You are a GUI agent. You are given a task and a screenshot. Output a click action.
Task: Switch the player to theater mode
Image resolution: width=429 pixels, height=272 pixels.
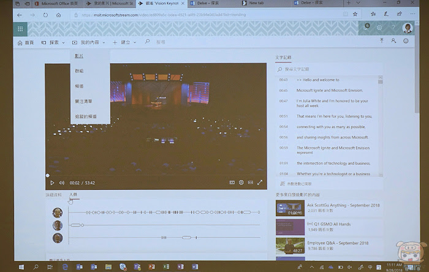(x=250, y=183)
